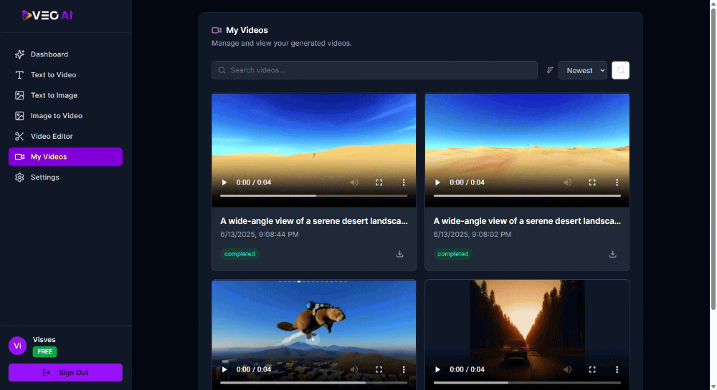Click the 6/13/2025, 9:08:02 PM timestamp
The image size is (717, 390).
473,235
